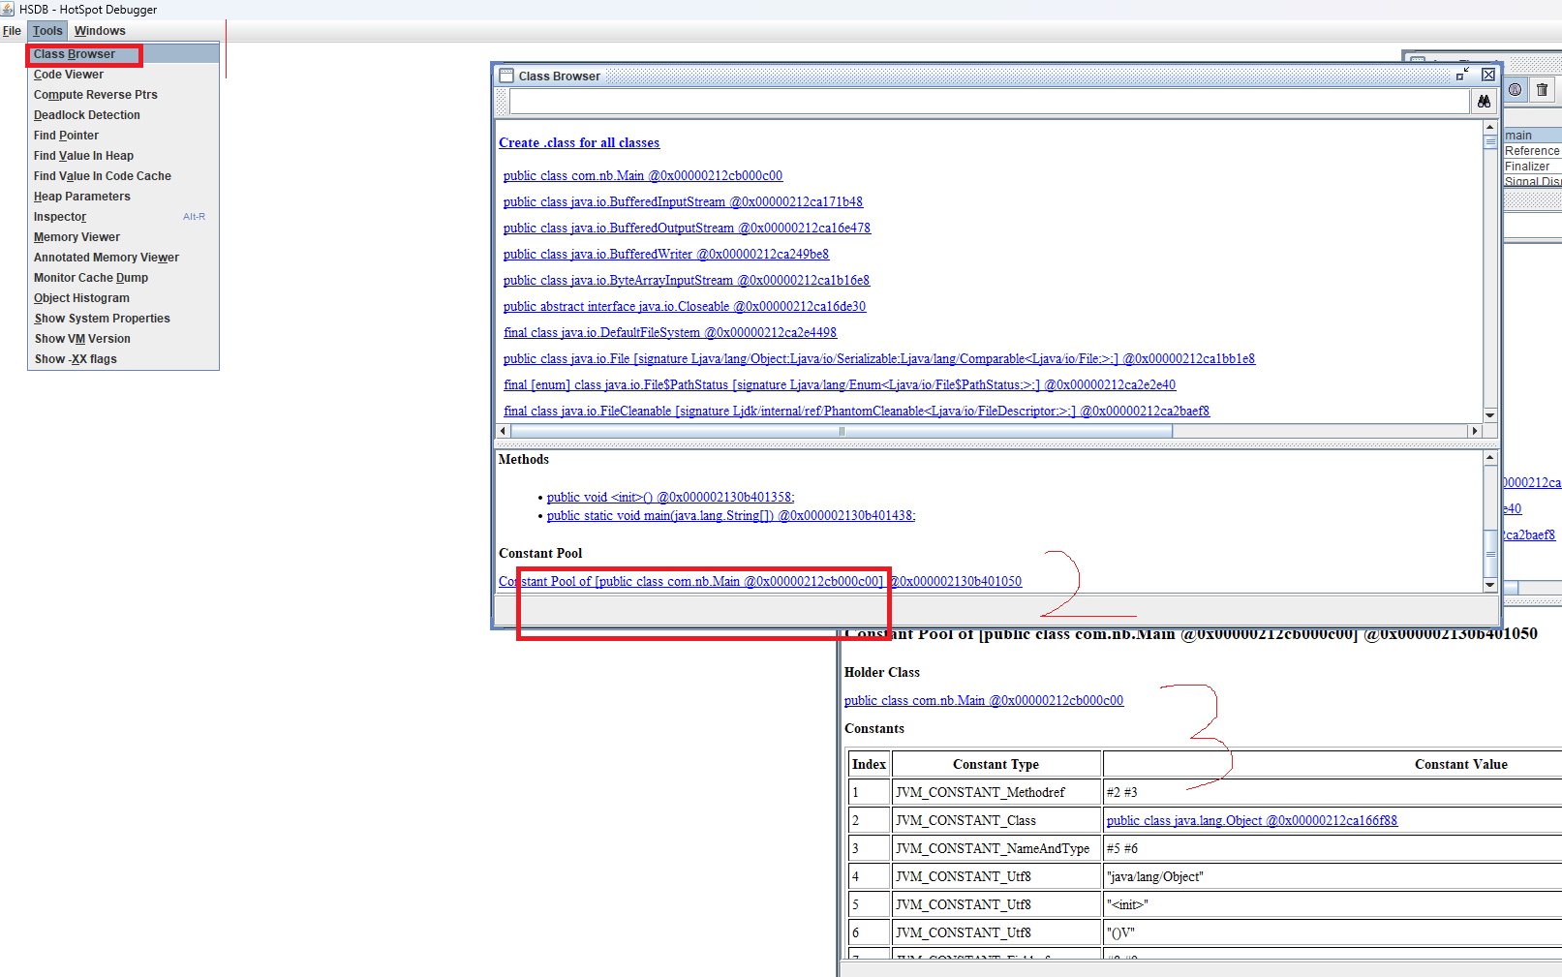Click the Methods pane scrollbar up arrow
1562x977 pixels.
(x=1490, y=457)
